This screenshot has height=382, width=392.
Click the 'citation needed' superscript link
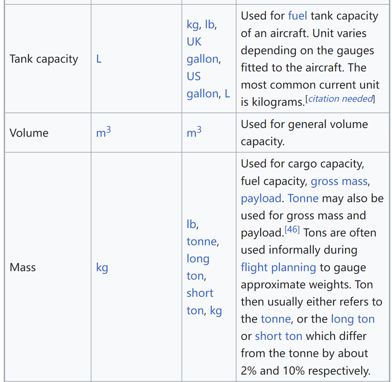pos(340,99)
